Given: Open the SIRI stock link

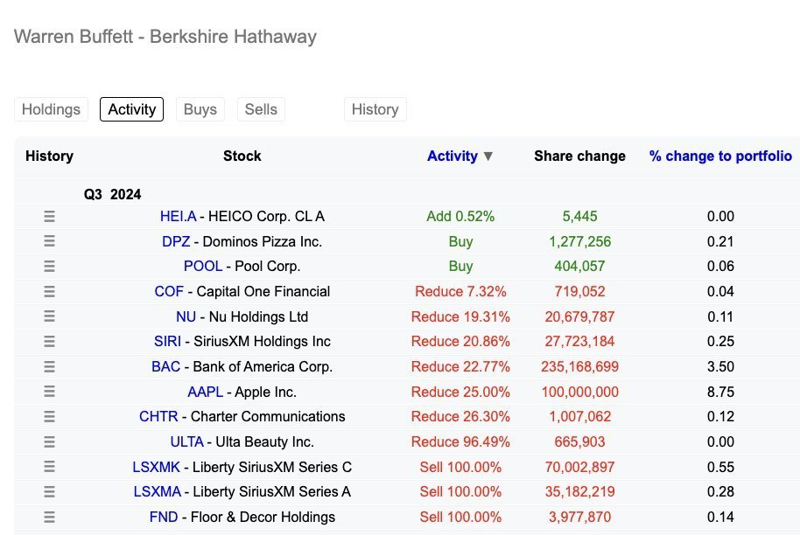Looking at the screenshot, I should tap(169, 342).
